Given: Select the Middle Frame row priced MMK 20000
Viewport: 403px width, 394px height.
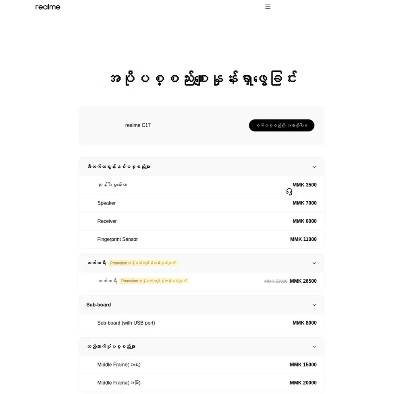Looking at the screenshot, I should click(x=201, y=383).
